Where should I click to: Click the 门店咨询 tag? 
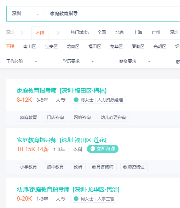point(56,118)
